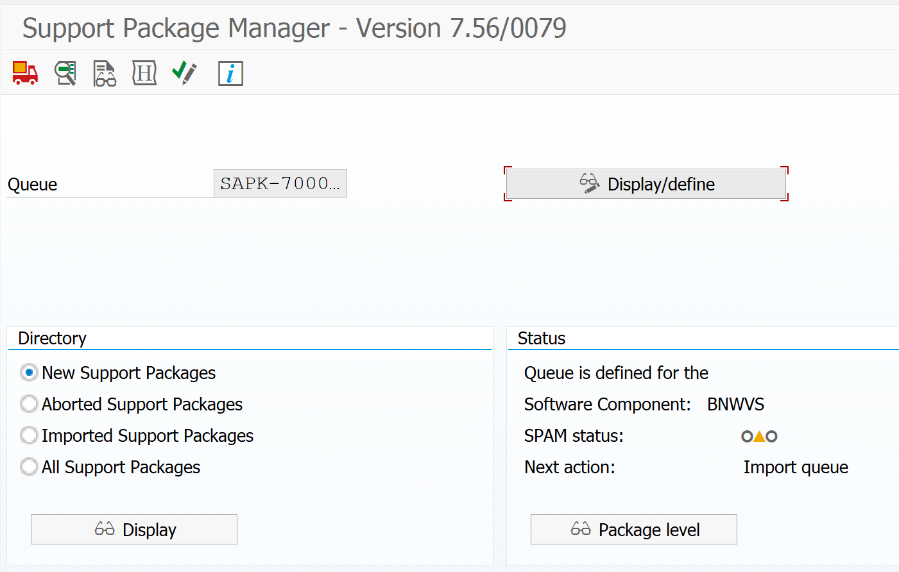Select All Support Packages option
The width and height of the screenshot is (899, 572).
(x=29, y=467)
